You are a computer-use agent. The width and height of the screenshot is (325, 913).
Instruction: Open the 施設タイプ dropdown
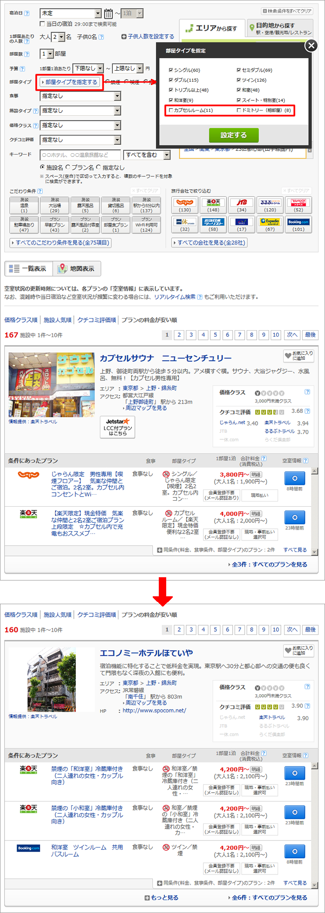(x=80, y=111)
